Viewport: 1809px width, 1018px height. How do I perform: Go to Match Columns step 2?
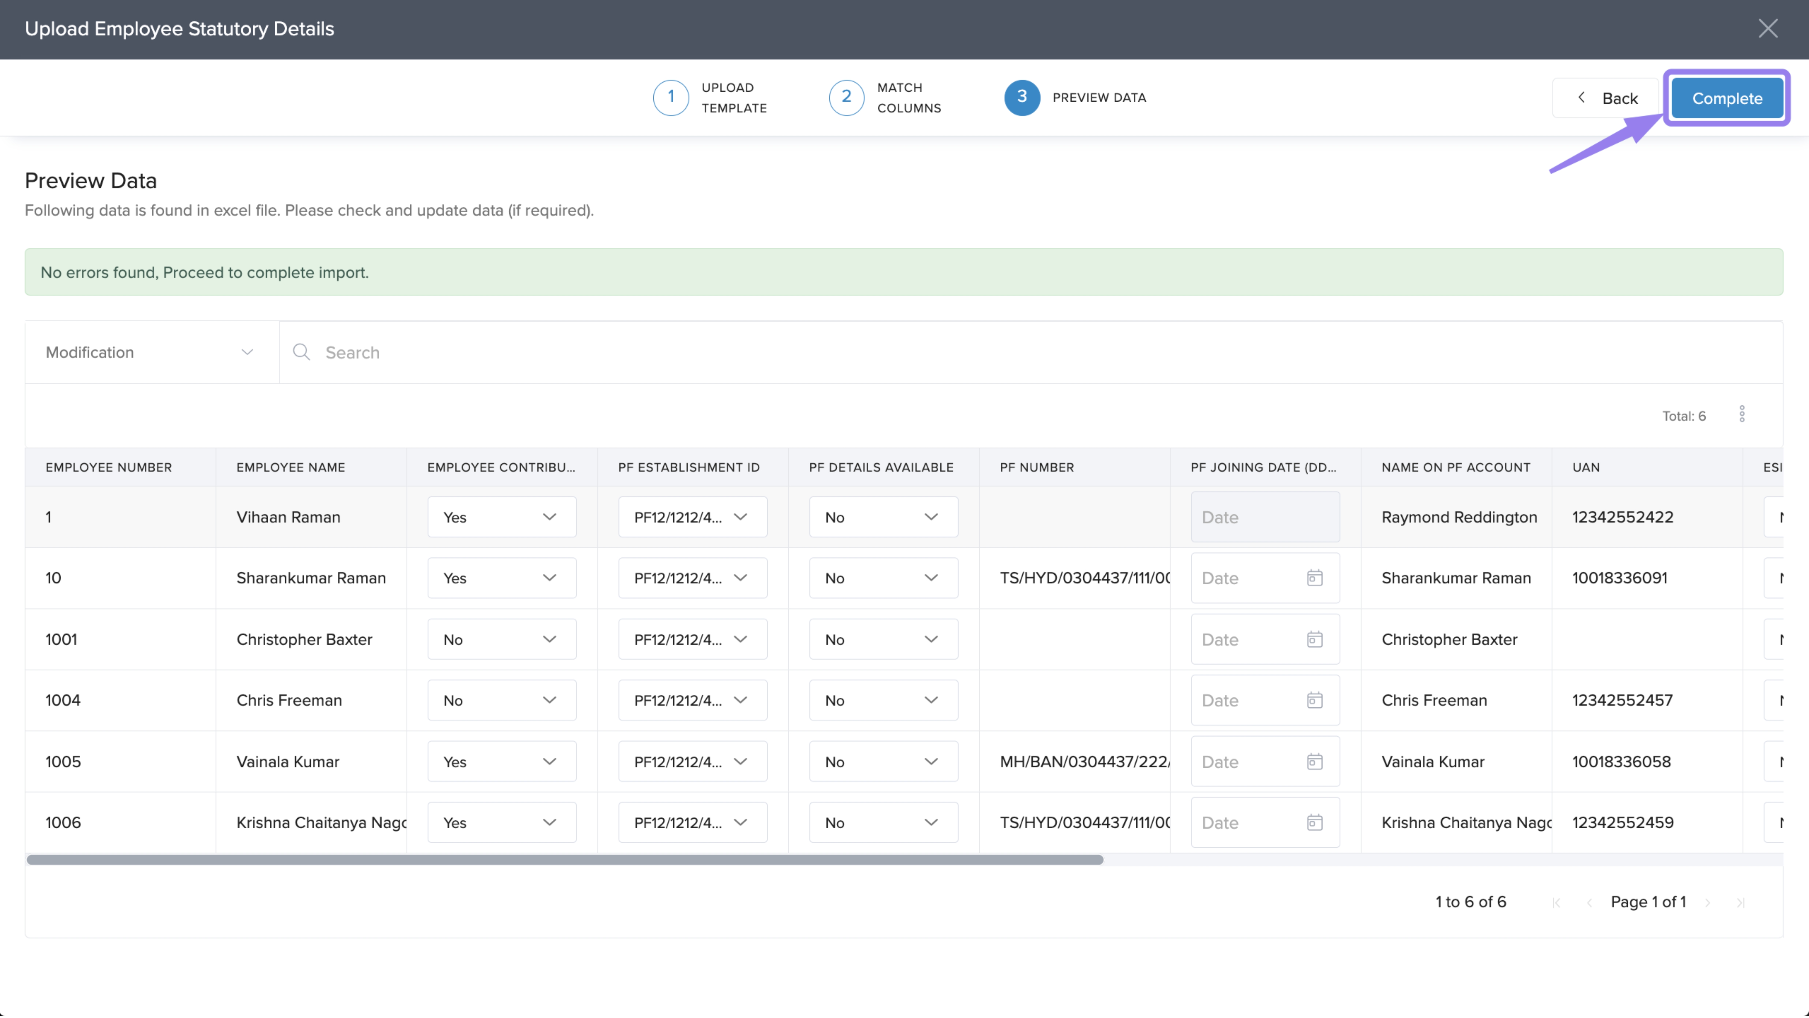(846, 98)
